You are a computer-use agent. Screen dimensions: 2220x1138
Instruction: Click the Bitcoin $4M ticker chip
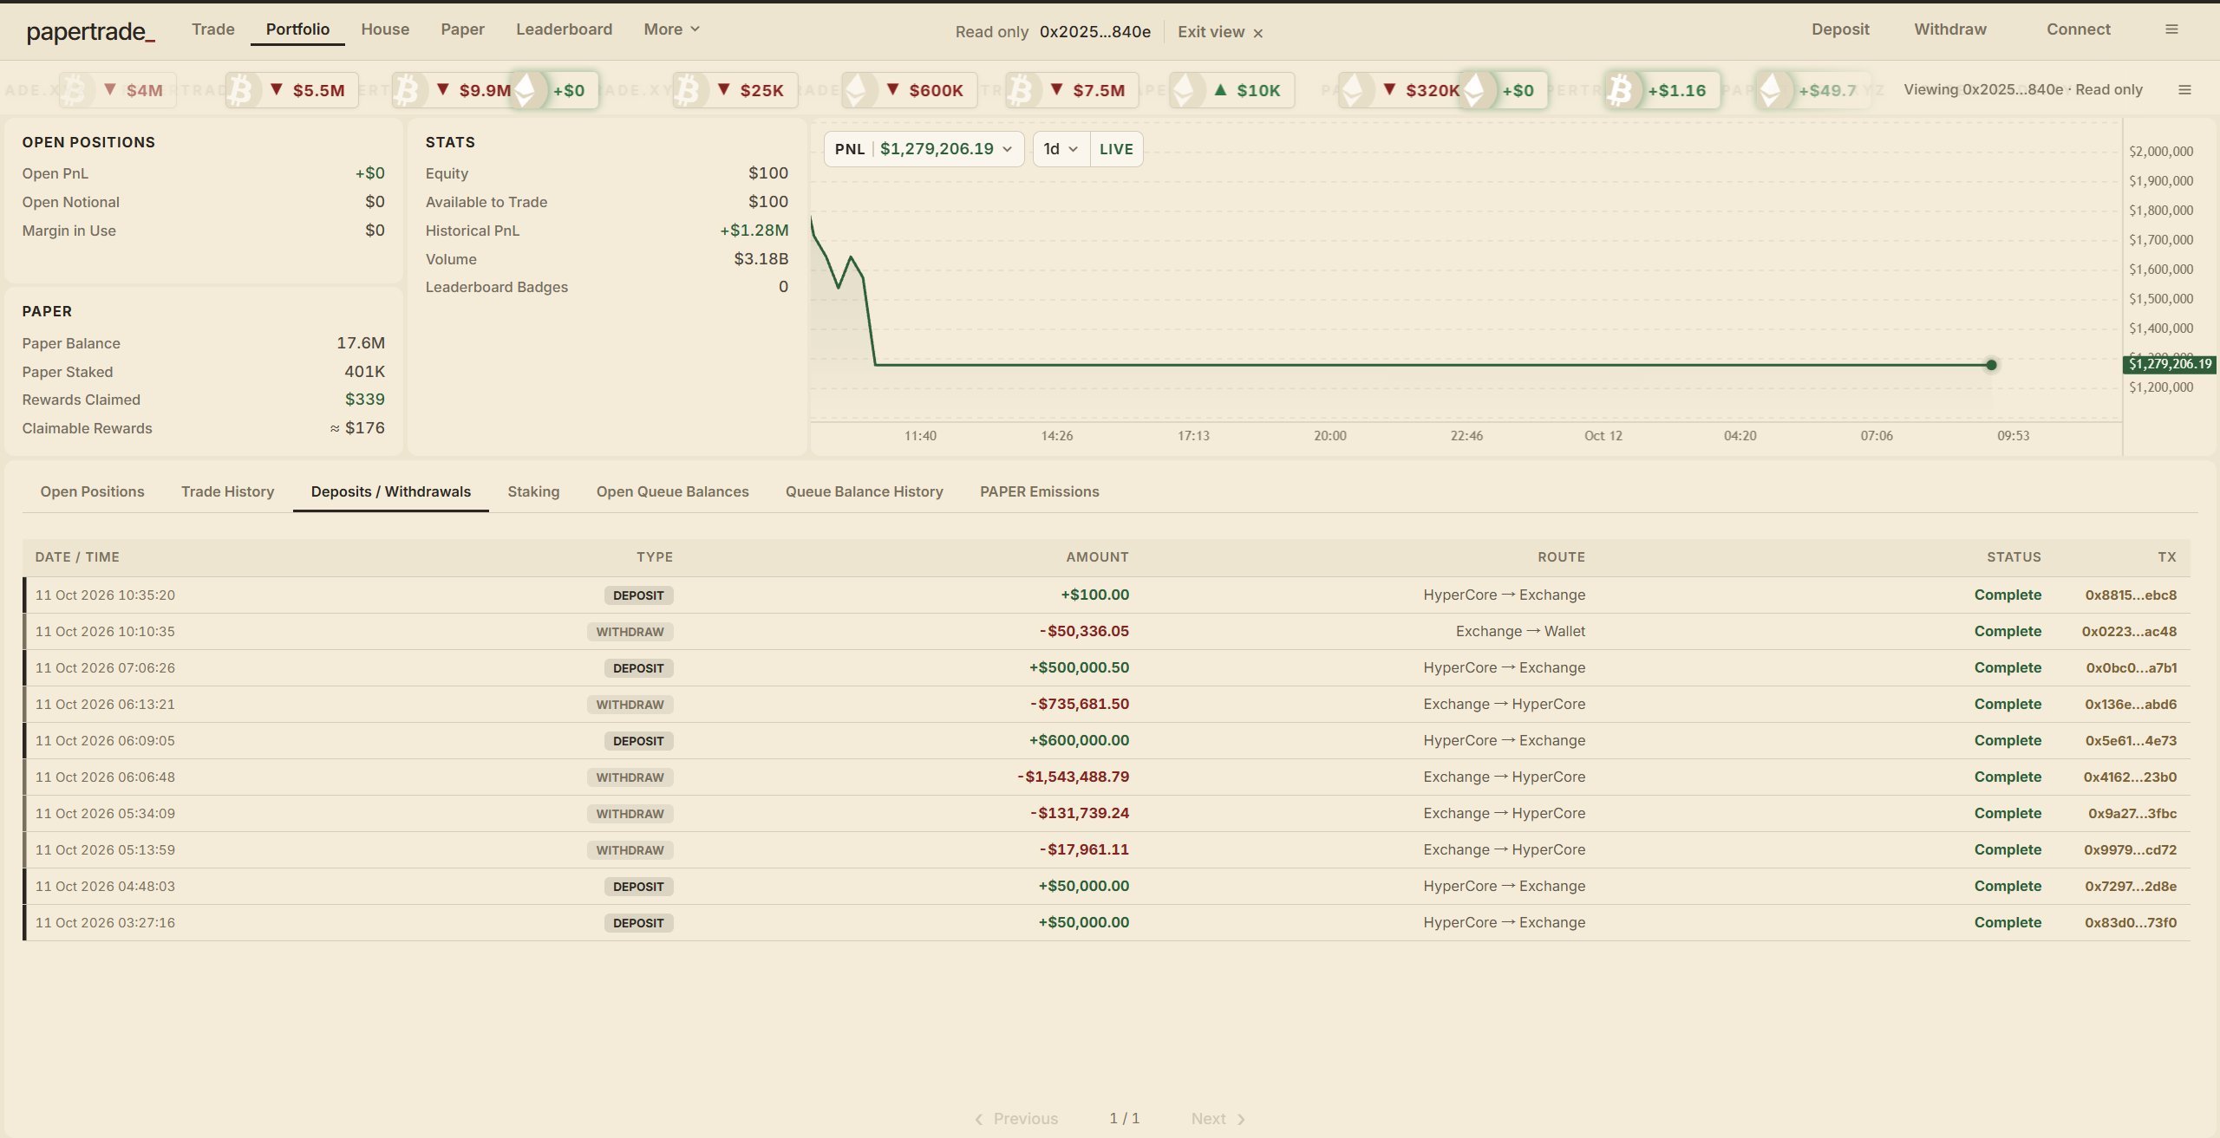coord(118,90)
